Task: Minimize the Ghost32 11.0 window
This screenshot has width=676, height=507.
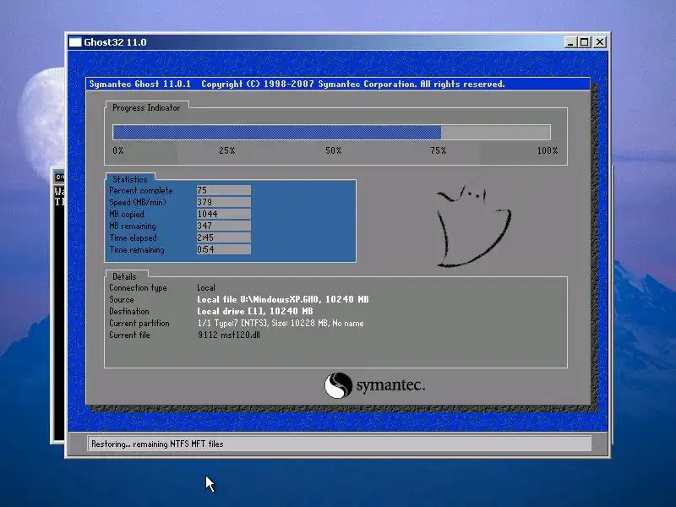Action: tap(570, 41)
